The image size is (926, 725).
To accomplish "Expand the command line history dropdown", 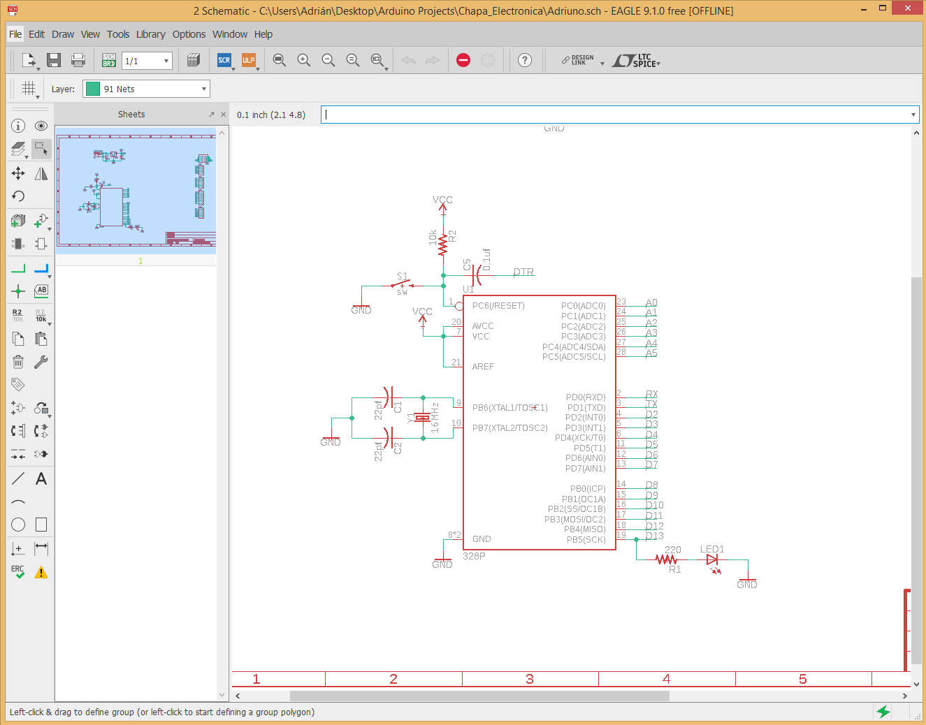I will pyautogui.click(x=913, y=115).
